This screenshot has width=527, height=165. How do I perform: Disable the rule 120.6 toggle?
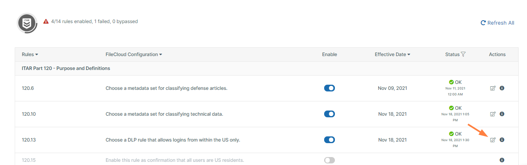pos(329,88)
